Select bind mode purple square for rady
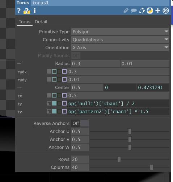 pos(64,79)
